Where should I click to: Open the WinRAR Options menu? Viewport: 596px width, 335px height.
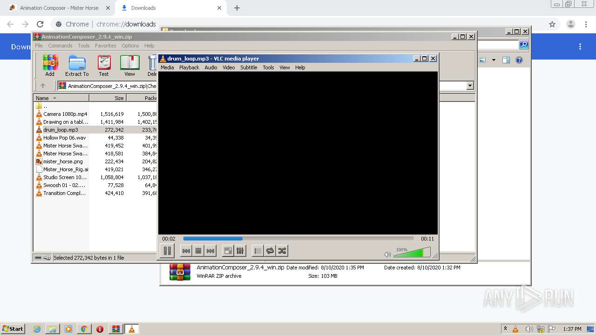click(130, 46)
